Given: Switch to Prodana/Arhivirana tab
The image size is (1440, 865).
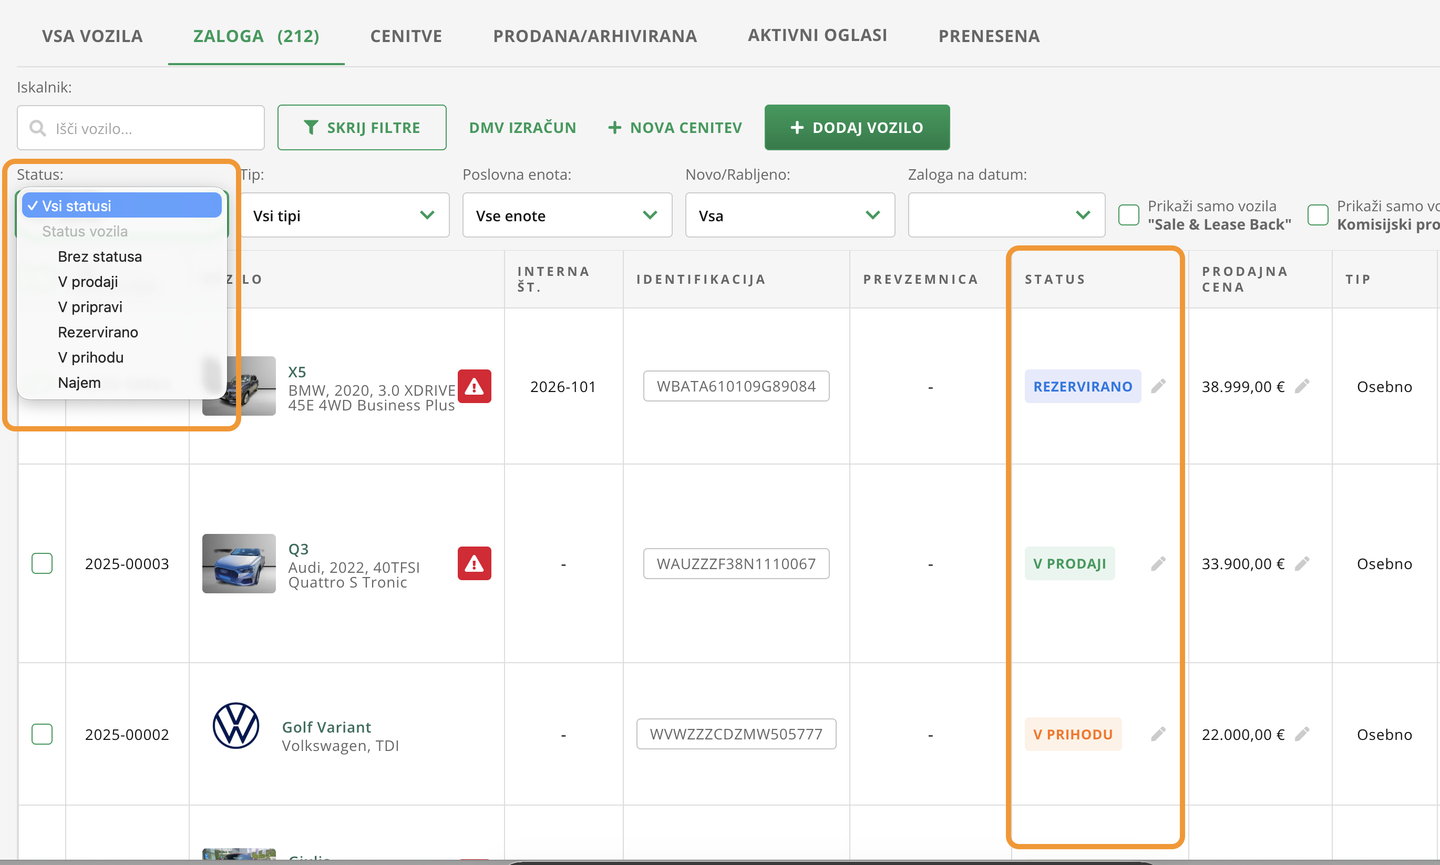Looking at the screenshot, I should tap(594, 36).
